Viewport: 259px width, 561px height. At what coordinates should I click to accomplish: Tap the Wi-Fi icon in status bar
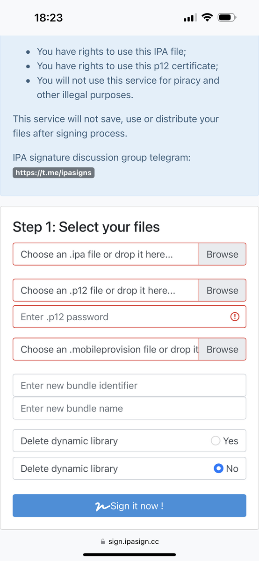[207, 18]
